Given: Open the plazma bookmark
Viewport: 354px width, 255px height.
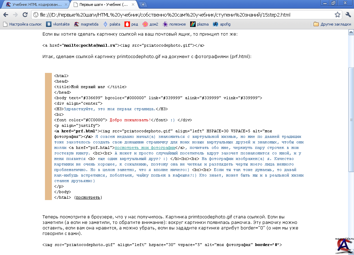Looking at the screenshot, I should click(x=199, y=24).
